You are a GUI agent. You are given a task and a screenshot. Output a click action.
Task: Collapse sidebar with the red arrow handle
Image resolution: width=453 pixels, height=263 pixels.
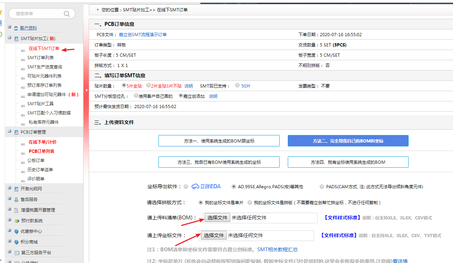86,90
